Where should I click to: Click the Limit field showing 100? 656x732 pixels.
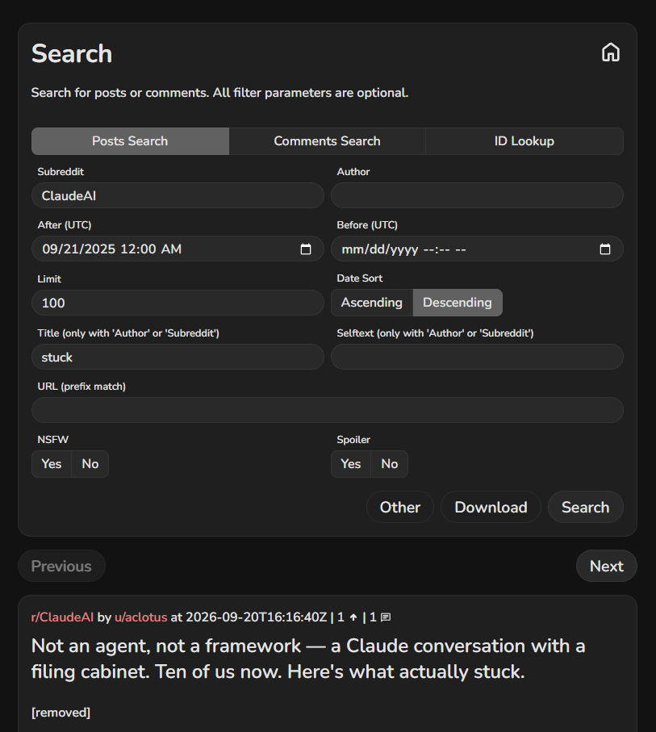pyautogui.click(x=178, y=303)
